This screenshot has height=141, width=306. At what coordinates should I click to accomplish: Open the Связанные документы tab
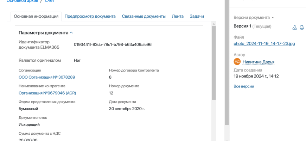[144, 16]
